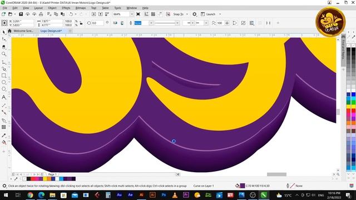Click the Export icon

tap(100, 14)
